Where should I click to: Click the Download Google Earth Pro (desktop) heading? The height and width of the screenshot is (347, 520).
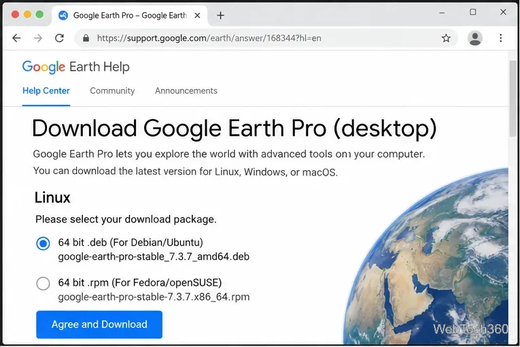point(234,129)
